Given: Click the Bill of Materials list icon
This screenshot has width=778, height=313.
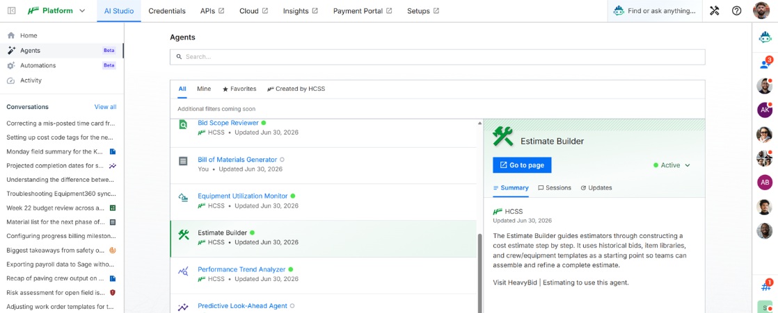Looking at the screenshot, I should [183, 161].
